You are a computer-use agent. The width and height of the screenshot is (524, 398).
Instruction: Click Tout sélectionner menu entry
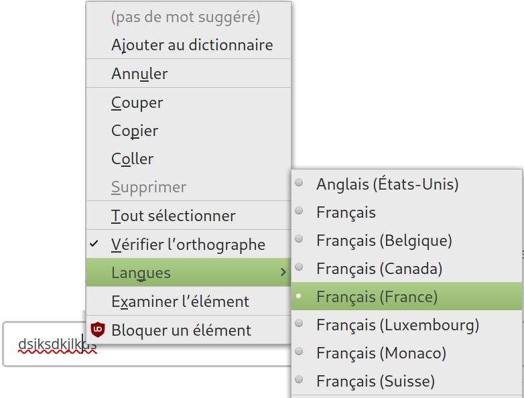tap(173, 216)
